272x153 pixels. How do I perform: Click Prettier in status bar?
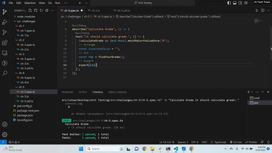(x=251, y=142)
